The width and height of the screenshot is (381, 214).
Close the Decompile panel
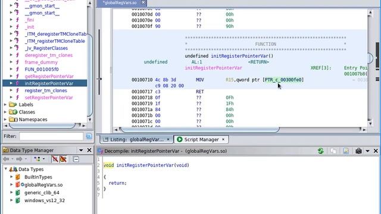376,151
